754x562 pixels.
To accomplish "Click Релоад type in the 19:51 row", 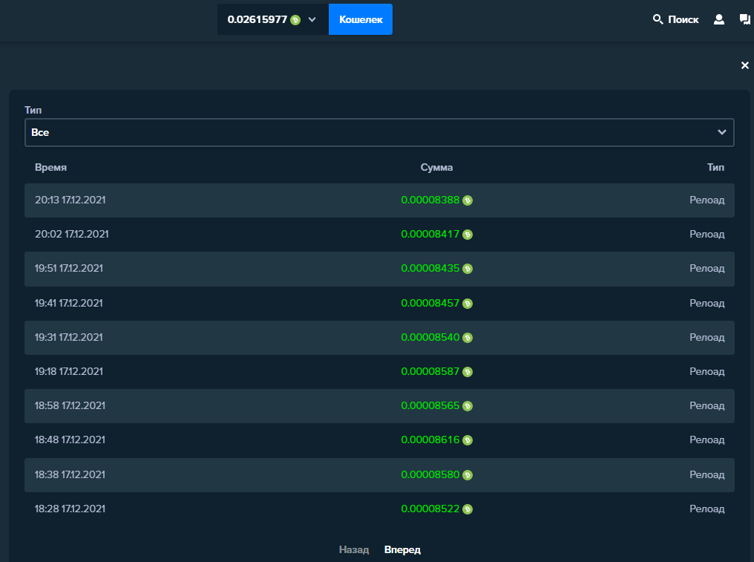I will coord(707,269).
